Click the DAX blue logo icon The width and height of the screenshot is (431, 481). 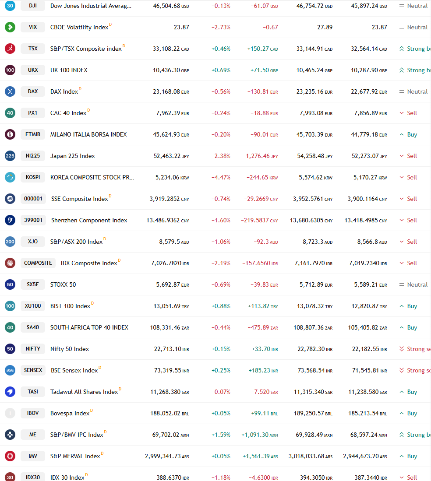click(10, 91)
